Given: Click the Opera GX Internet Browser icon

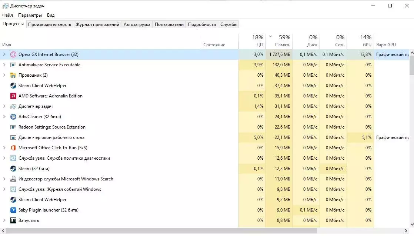Looking at the screenshot, I should [x=13, y=54].
